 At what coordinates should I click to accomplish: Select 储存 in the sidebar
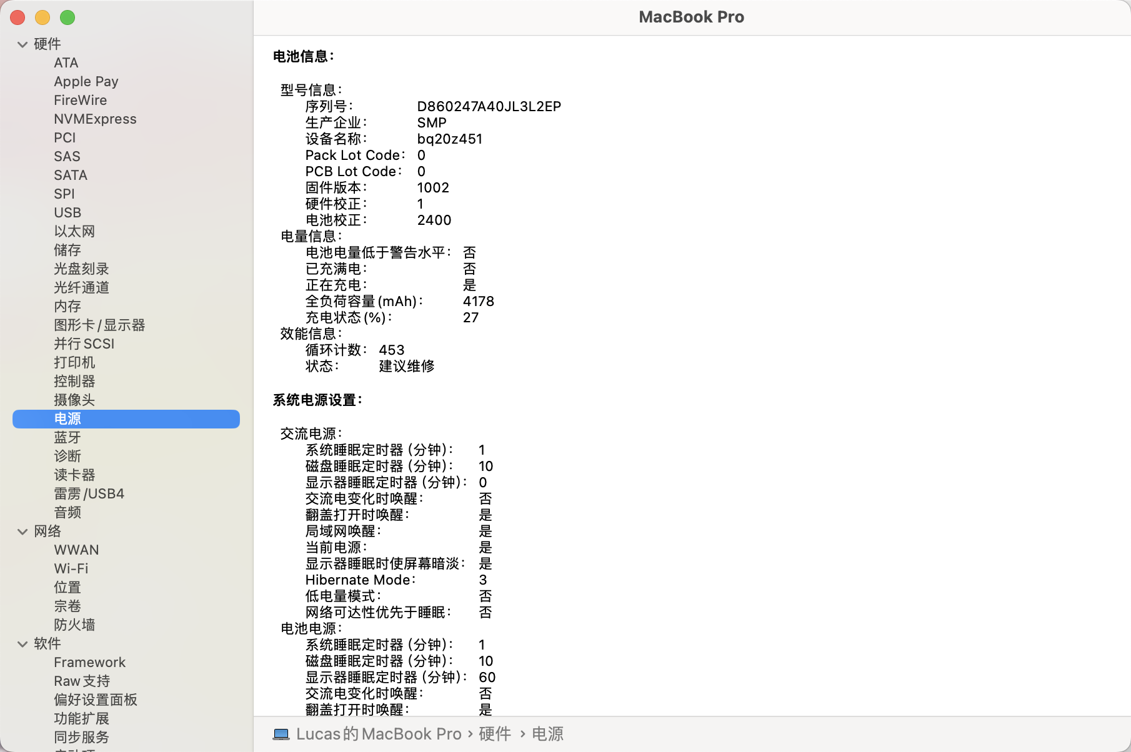(x=67, y=250)
